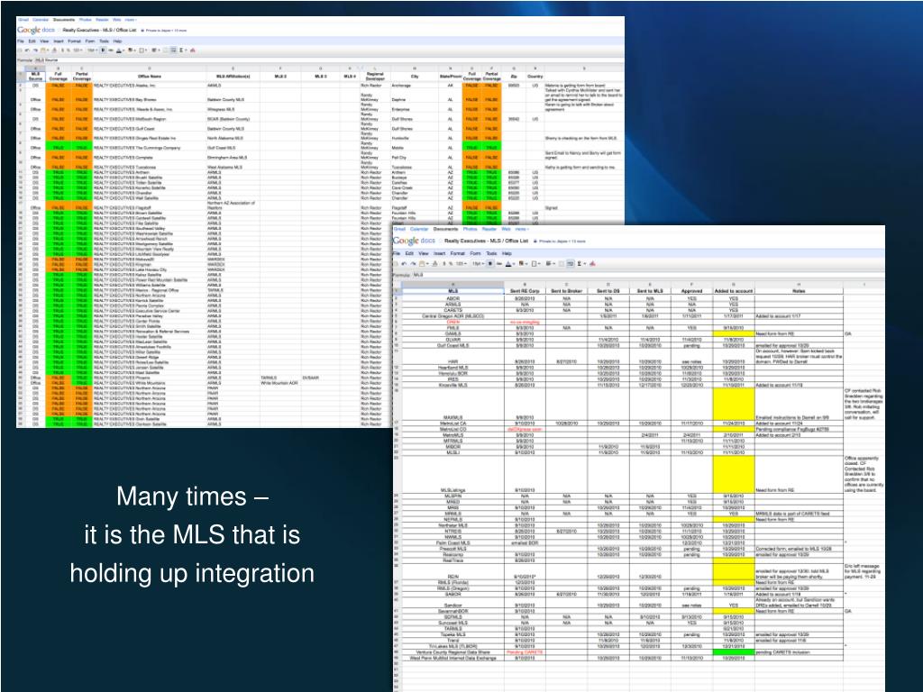The image size is (923, 692).
Task: Click the Redo icon in the front window
Action: tap(413, 264)
